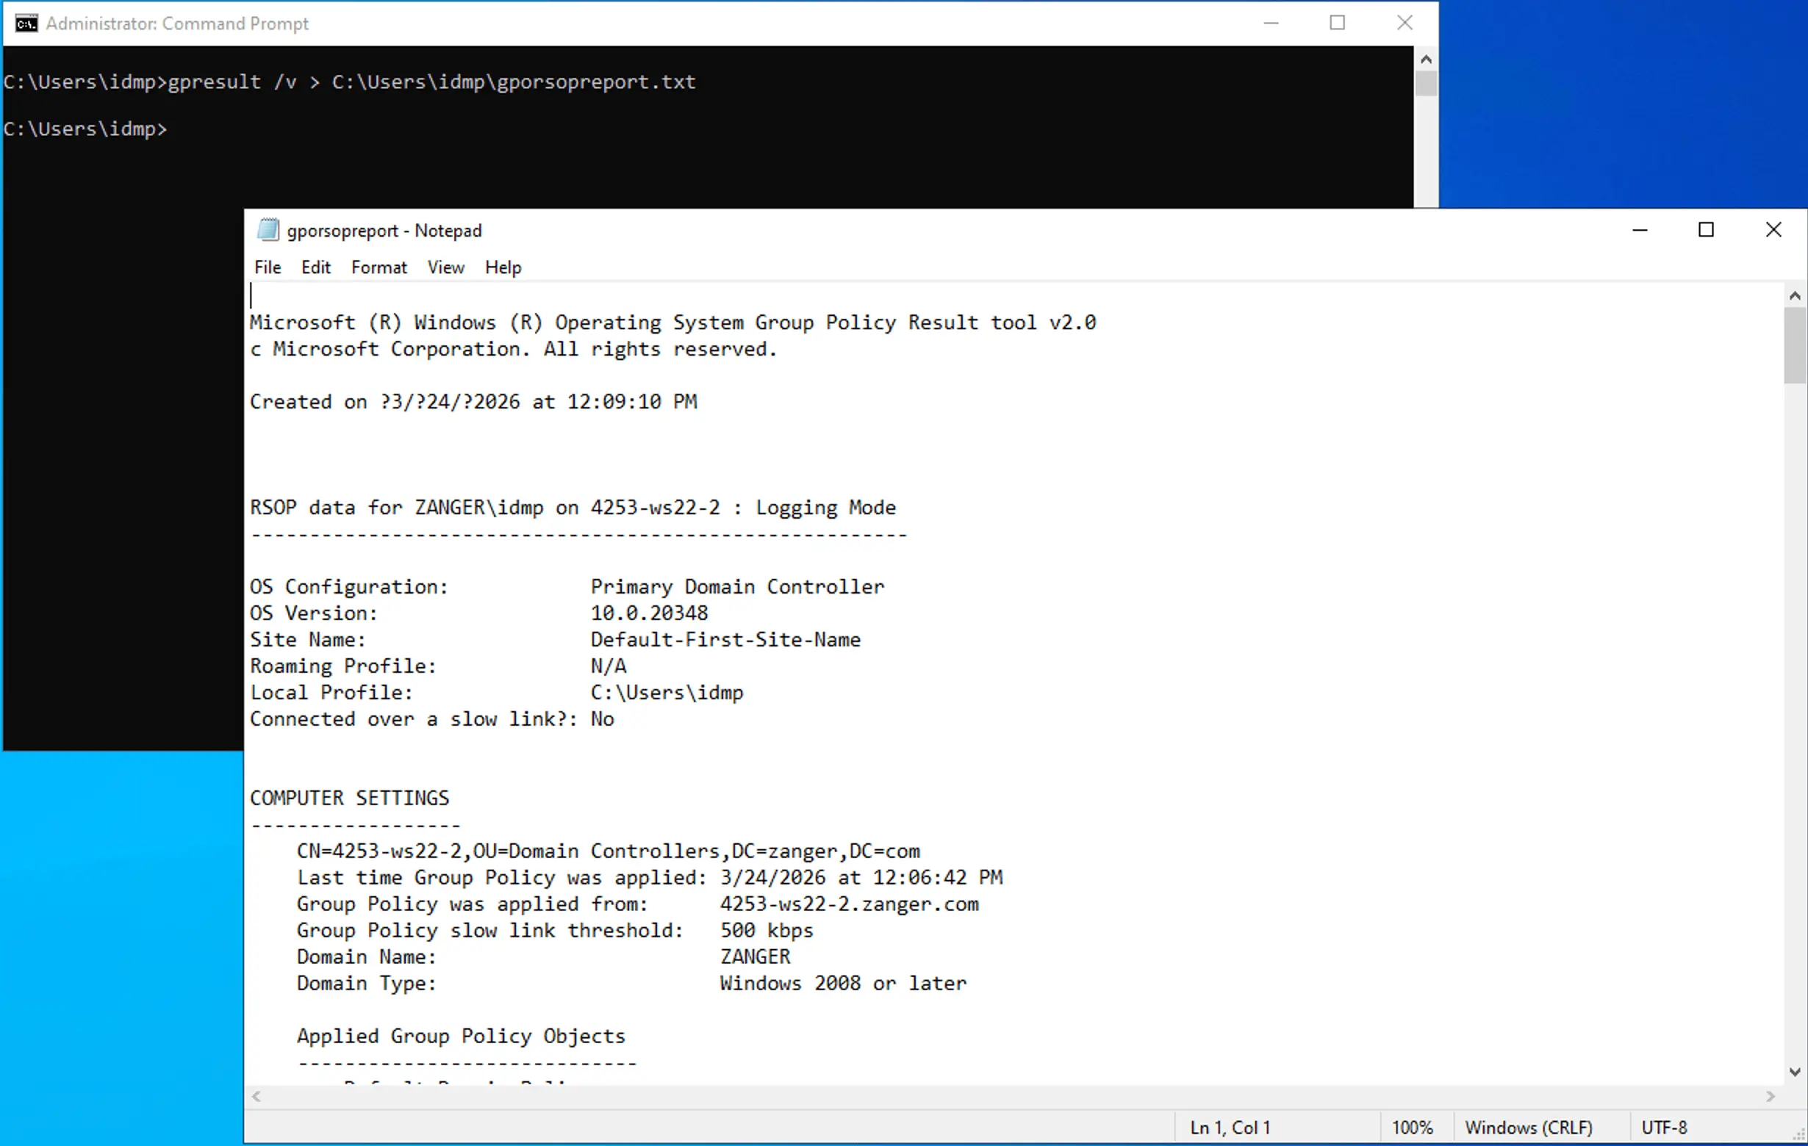Open the Format menu
Screen dimensions: 1808x1146
point(379,267)
